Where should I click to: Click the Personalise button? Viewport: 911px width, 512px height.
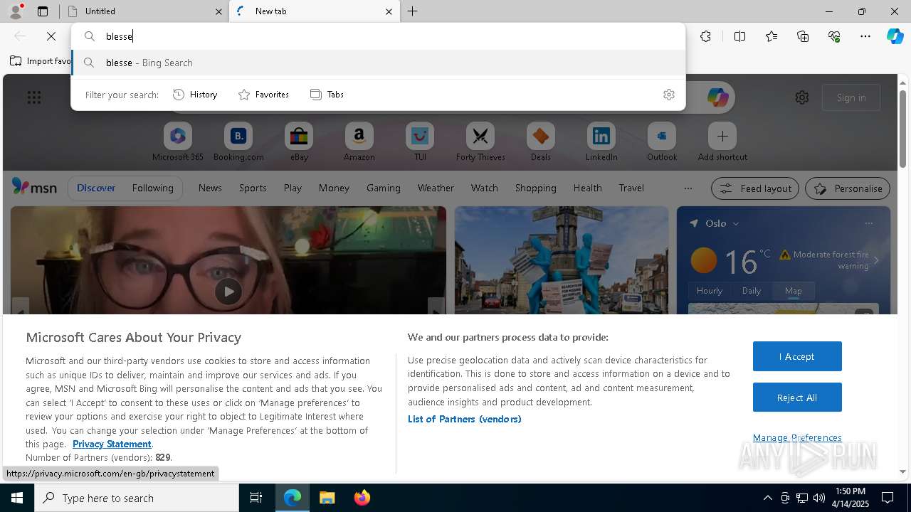click(x=848, y=188)
